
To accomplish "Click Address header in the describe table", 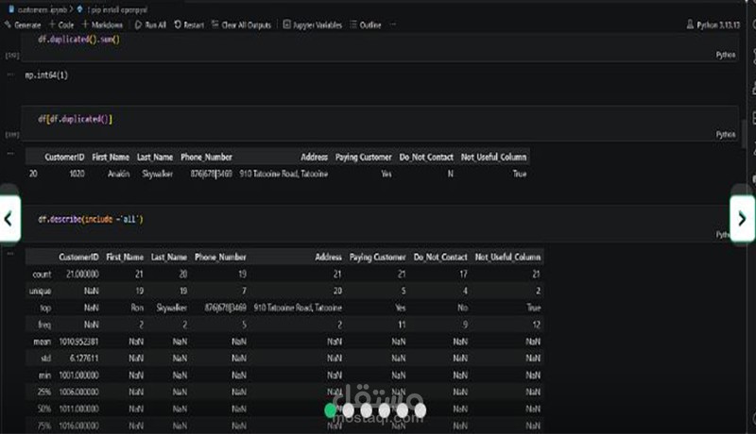I will click(x=328, y=258).
